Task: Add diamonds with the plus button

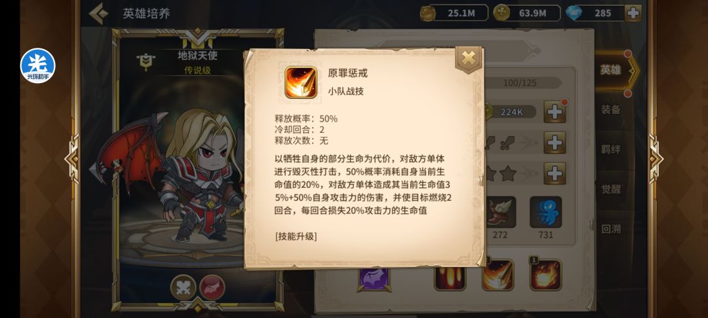Action: [633, 13]
